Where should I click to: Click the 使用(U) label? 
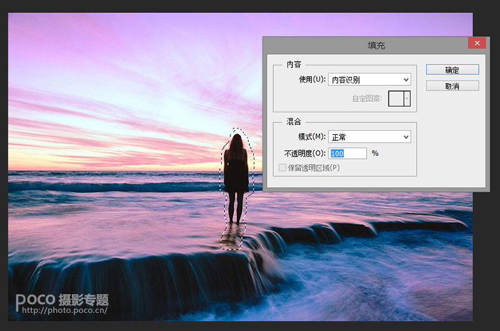[312, 79]
